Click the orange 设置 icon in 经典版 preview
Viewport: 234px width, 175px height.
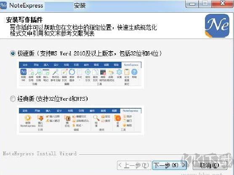coord(118,118)
